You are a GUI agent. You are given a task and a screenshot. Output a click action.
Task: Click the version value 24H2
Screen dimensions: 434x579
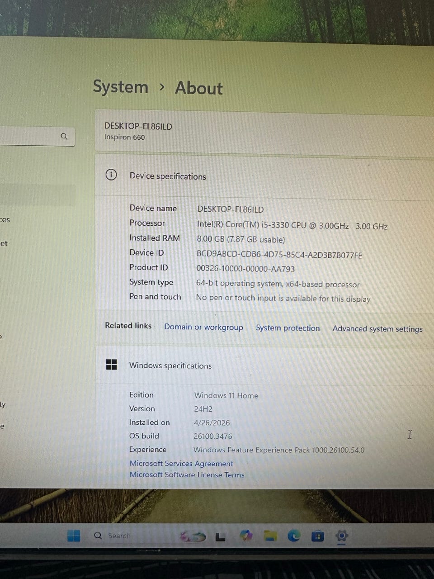click(x=203, y=409)
